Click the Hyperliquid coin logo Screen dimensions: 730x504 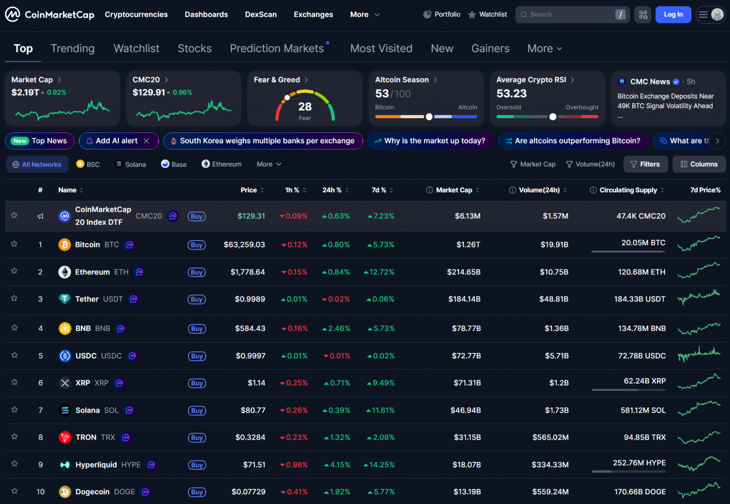tap(65, 465)
